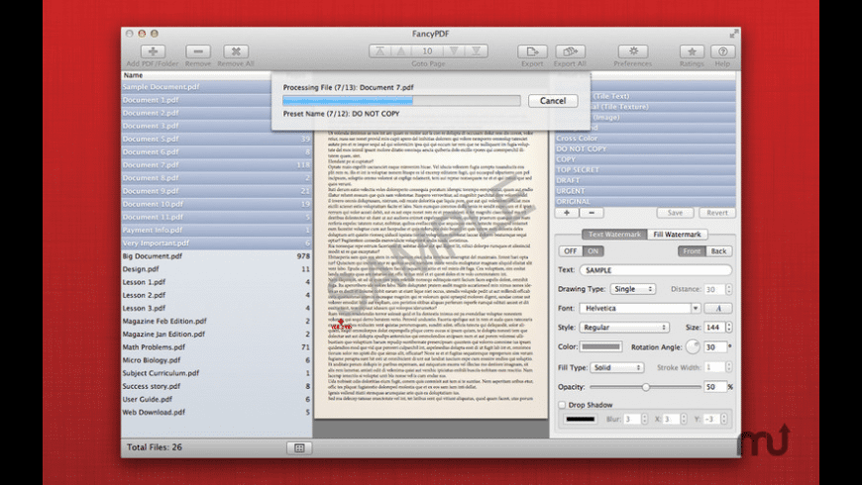Open Style dropdown showing Regular
Image resolution: width=862 pixels, height=485 pixels.
coord(624,328)
